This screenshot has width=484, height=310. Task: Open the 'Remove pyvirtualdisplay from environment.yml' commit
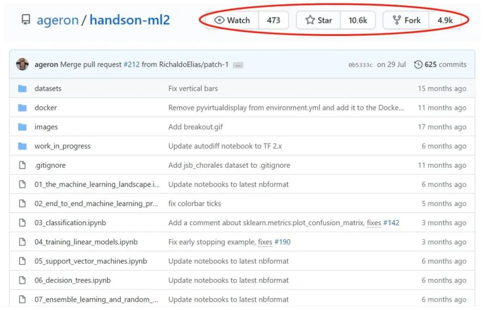click(286, 108)
